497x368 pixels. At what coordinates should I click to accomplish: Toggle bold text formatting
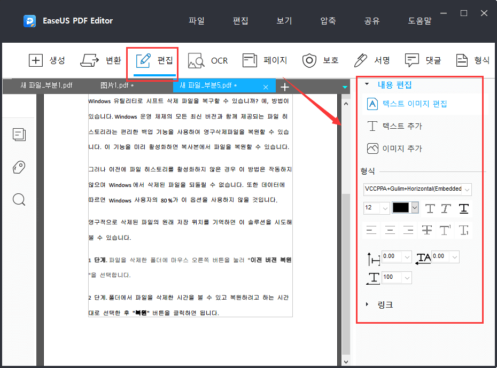[x=430, y=208]
